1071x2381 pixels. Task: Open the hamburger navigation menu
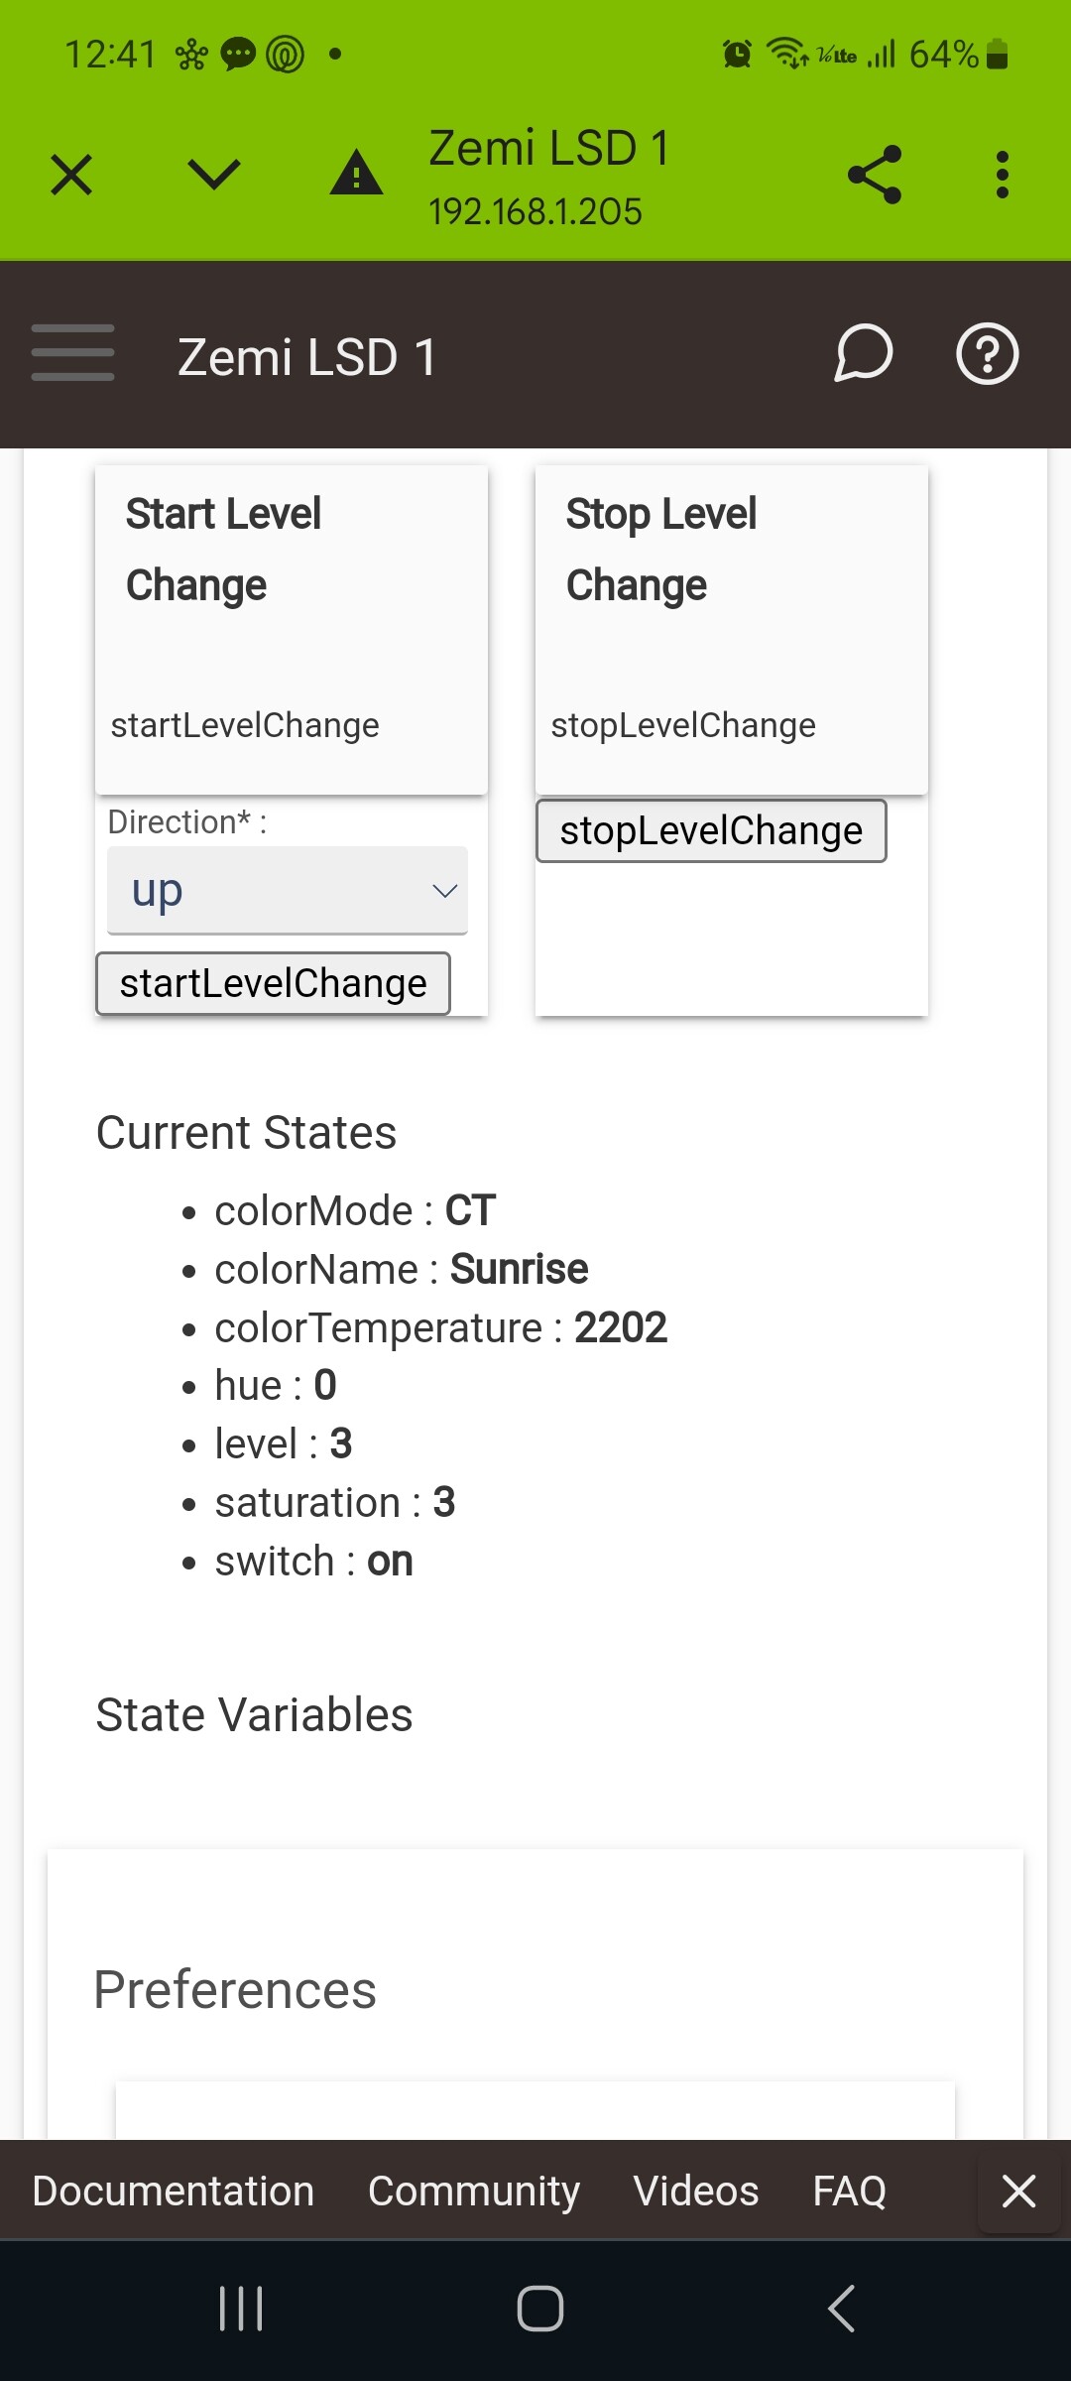tap(72, 352)
